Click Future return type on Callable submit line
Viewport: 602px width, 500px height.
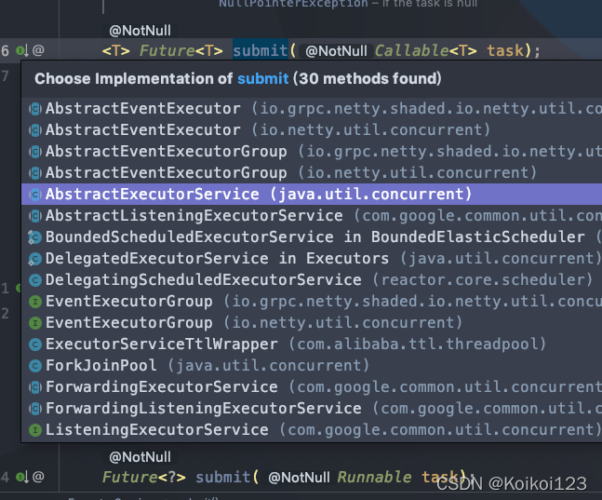click(167, 50)
